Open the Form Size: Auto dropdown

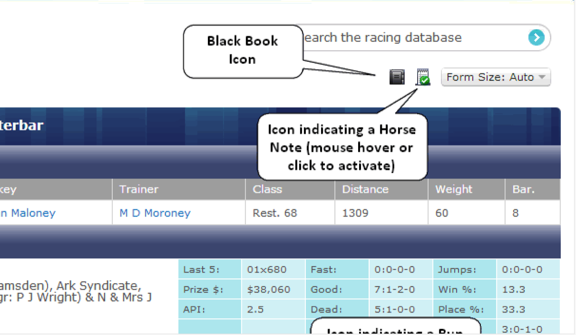(x=495, y=77)
